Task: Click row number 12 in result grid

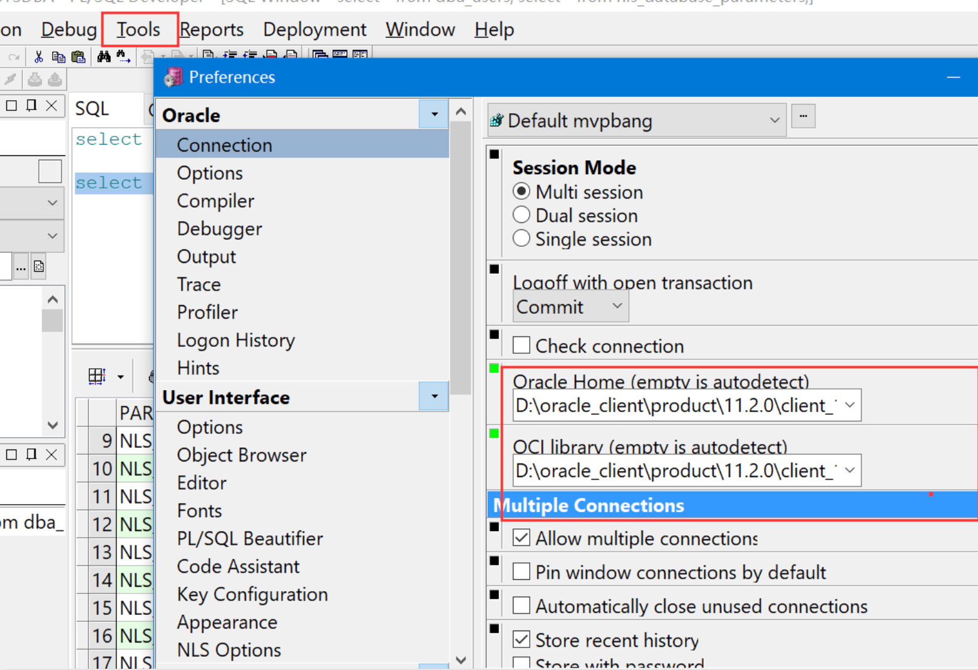Action: coord(102,524)
